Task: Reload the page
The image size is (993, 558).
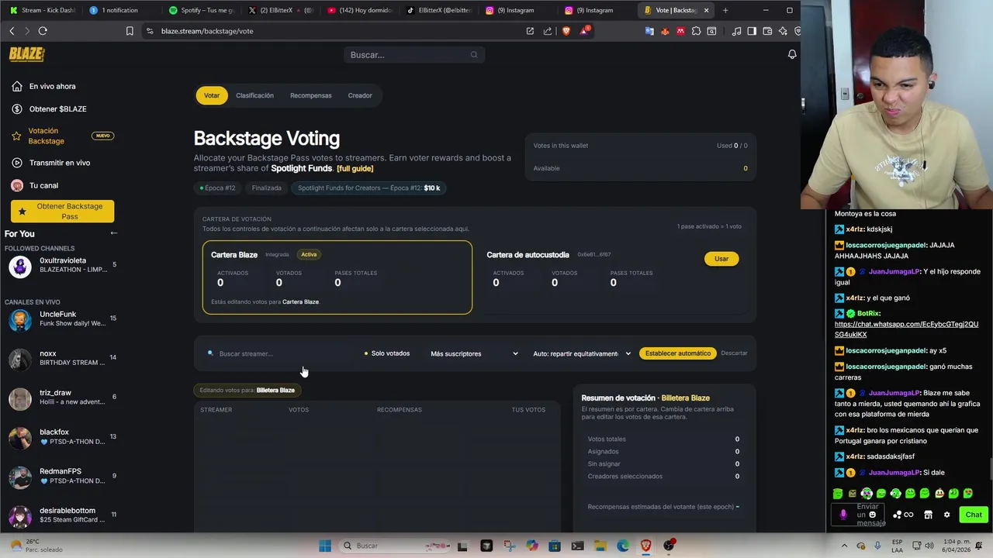Action: [x=43, y=31]
